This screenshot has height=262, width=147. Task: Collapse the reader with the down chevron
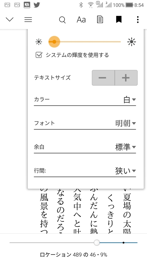pyautogui.click(x=10, y=19)
